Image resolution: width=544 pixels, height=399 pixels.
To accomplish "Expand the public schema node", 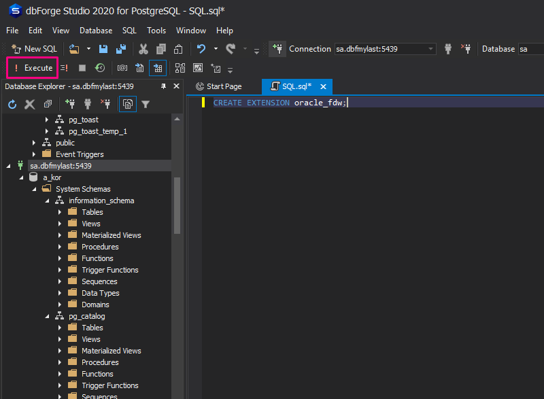I will tap(33, 143).
